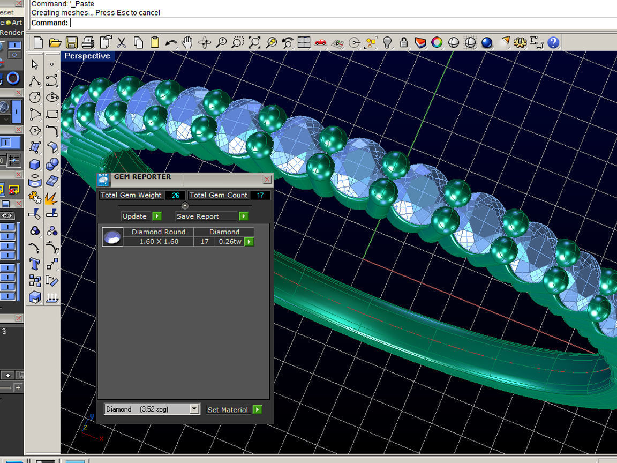Select the Text T tool

click(35, 264)
